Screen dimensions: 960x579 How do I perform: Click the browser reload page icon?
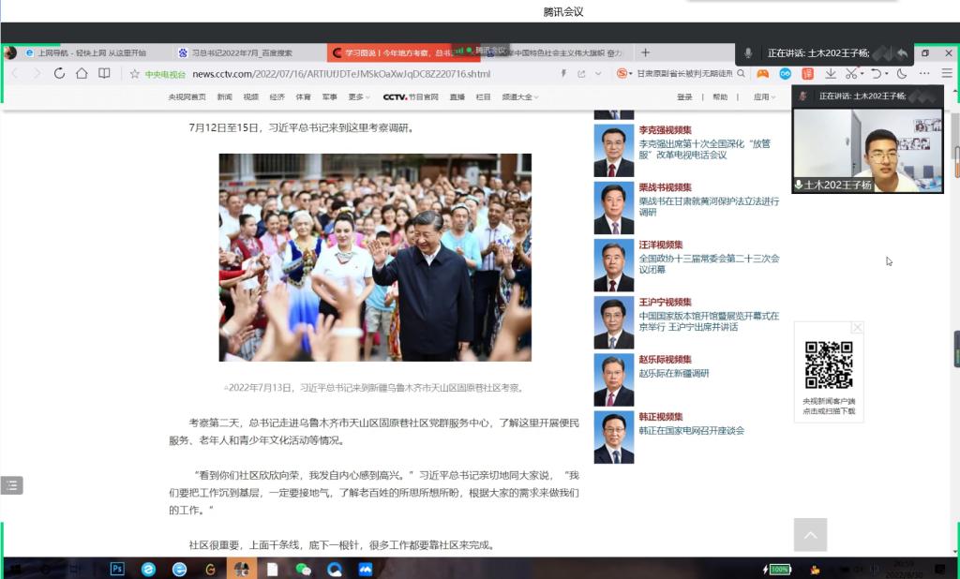60,74
